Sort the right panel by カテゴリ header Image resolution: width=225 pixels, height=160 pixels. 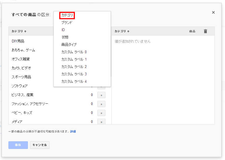point(122,31)
